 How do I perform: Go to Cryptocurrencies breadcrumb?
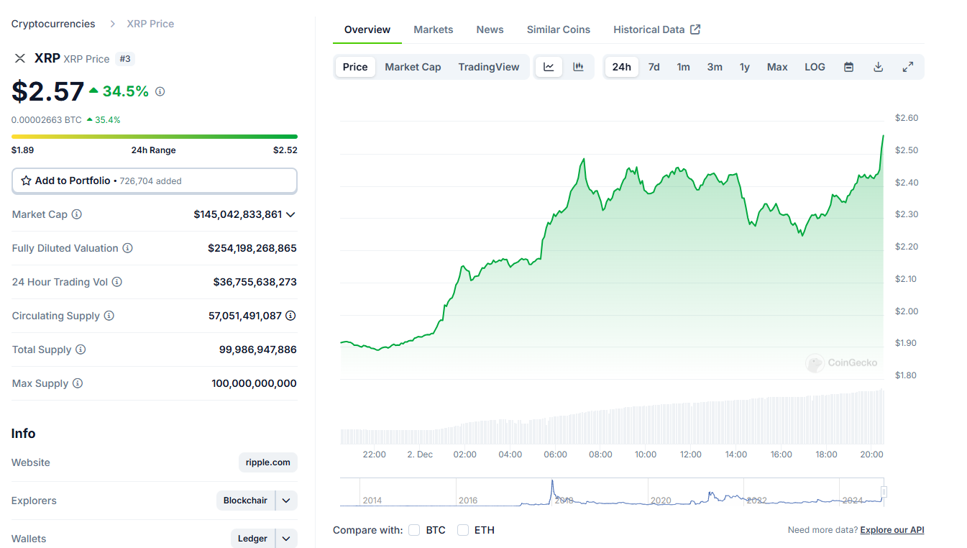click(53, 24)
